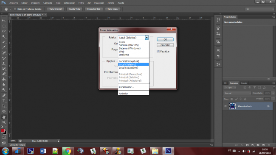Select the Lasso tool
The image size is (276, 155).
(x=4, y=31)
